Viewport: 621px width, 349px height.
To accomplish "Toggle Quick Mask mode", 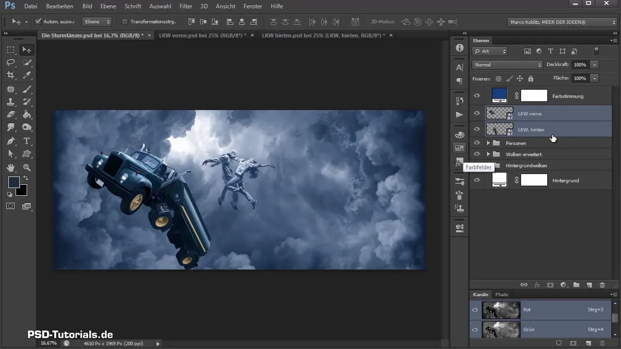I will coord(10,206).
